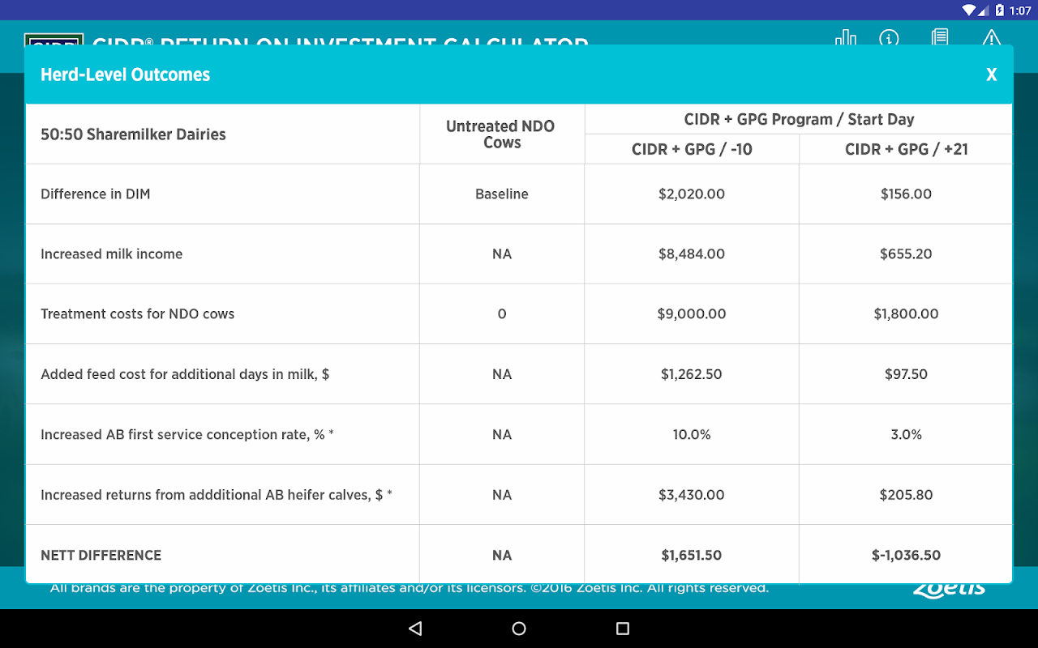Select the NETT DIFFERENCE row label
This screenshot has height=648, width=1038.
click(101, 556)
